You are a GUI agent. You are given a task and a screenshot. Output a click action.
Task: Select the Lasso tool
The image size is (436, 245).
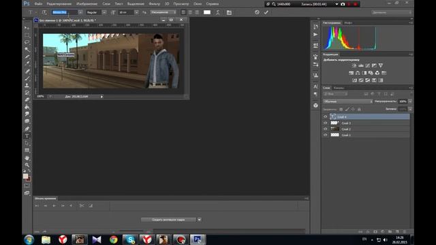pyautogui.click(x=27, y=42)
